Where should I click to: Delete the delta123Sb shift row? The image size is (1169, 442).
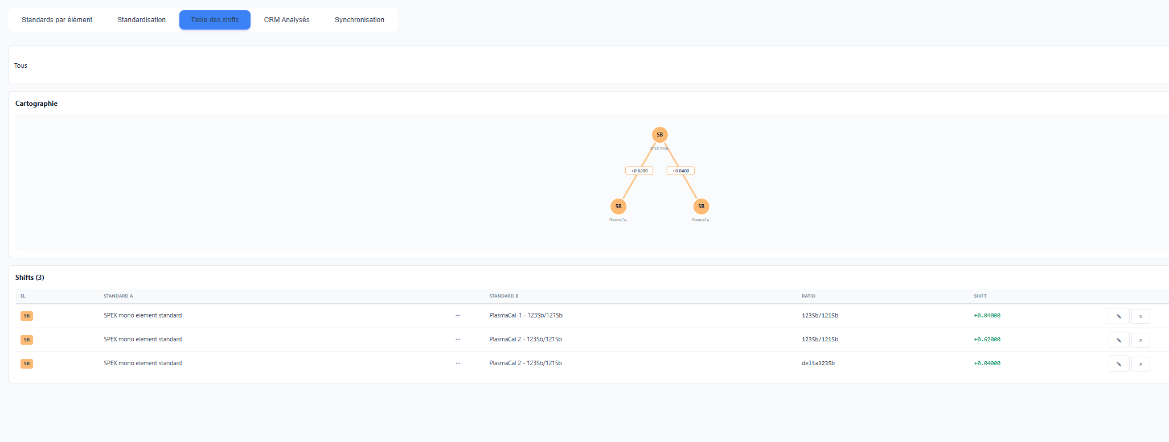tap(1140, 364)
